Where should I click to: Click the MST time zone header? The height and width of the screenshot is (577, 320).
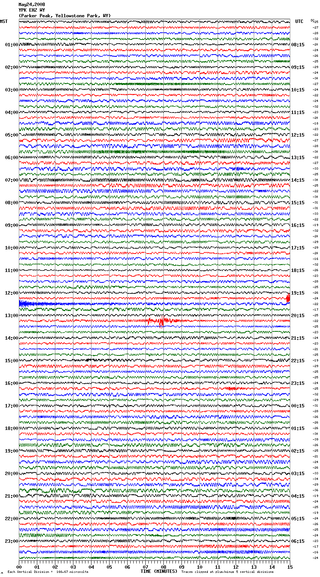pyautogui.click(x=4, y=21)
